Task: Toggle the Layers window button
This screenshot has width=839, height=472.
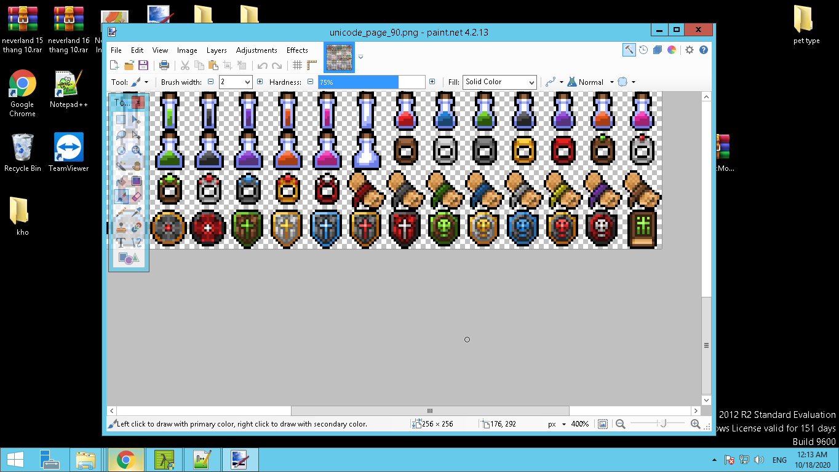Action: (658, 50)
